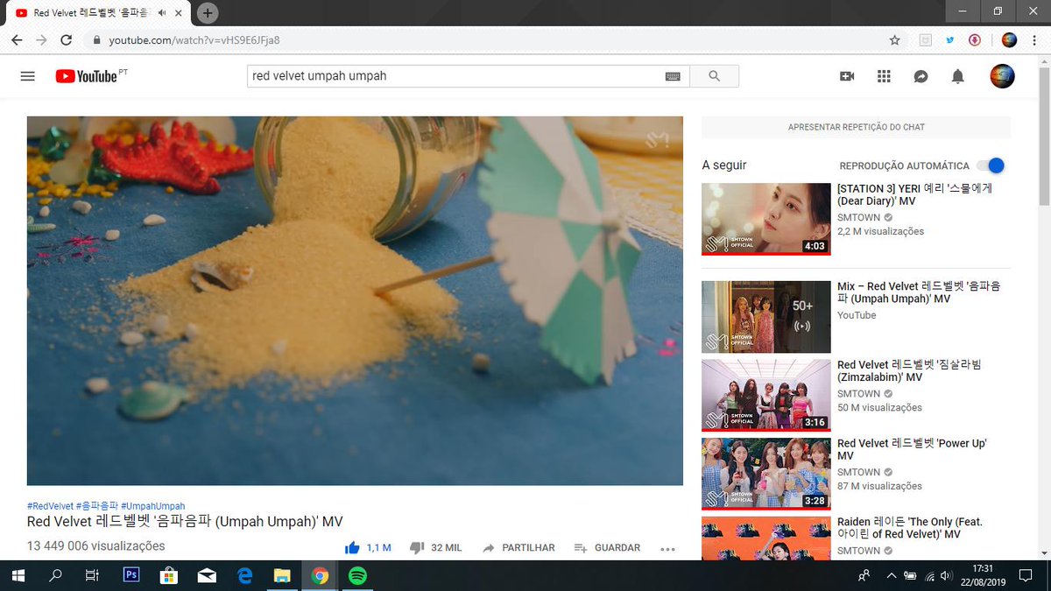The width and height of the screenshot is (1051, 591).
Task: Open the #UmpahUmpah hashtag link
Action: point(153,506)
